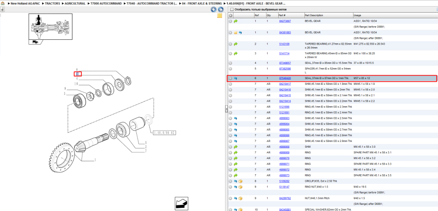The image size is (438, 211).
Task: Click the 'Usage' column header
Action: (357, 15)
